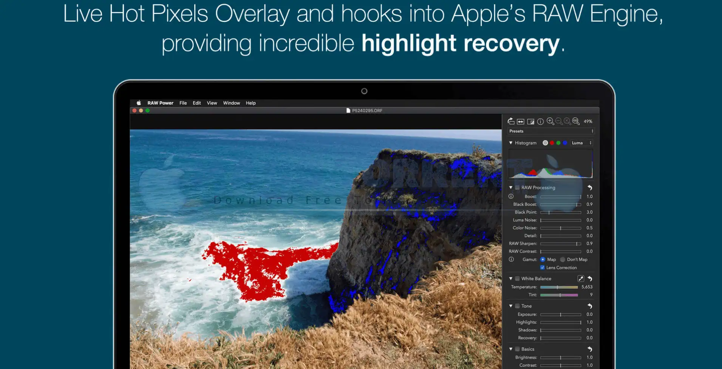Screen dimensions: 722x369
Task: Toggle the before/after compare icon
Action: point(531,121)
